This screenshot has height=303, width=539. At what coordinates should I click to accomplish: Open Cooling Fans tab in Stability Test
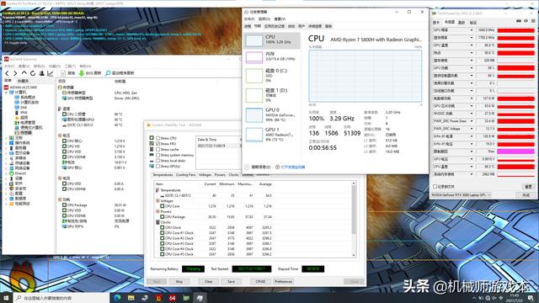click(x=185, y=175)
